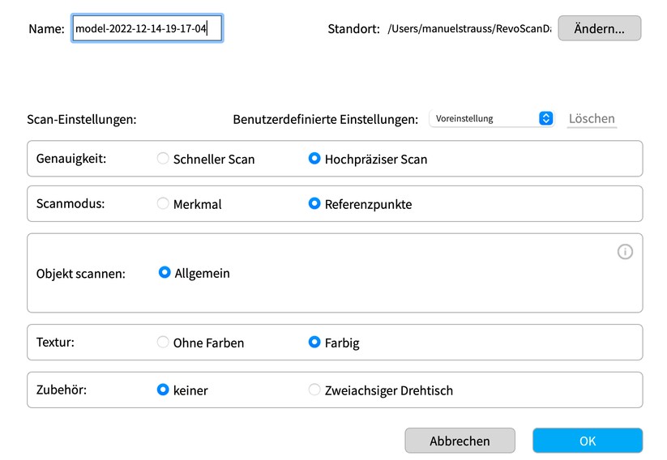Viewport: 667px width, 460px height.
Task: Select Ohne Farben texture option
Action: (x=163, y=343)
